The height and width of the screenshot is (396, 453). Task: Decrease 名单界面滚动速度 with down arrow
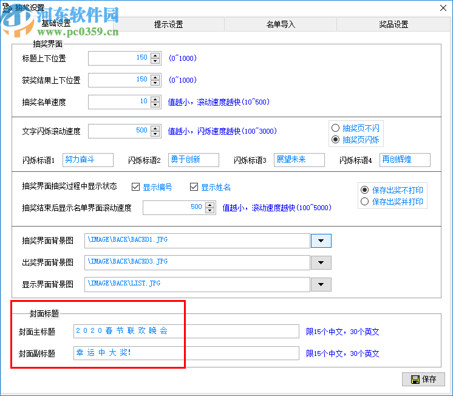[x=210, y=210]
